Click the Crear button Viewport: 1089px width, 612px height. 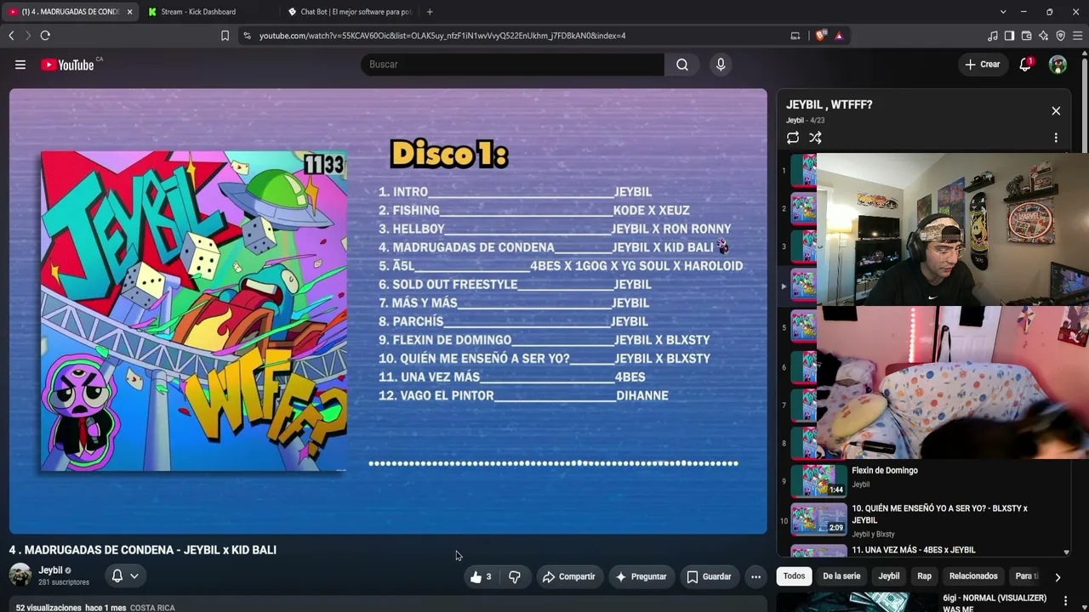click(983, 65)
